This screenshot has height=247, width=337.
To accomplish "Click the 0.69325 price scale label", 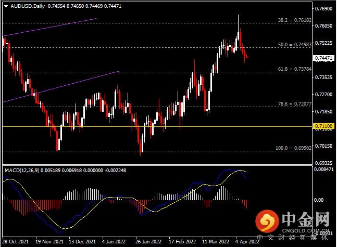I will tap(323, 163).
